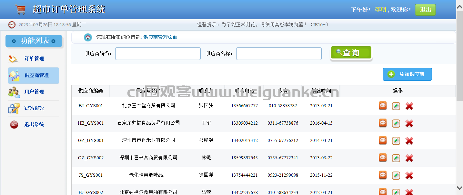Click supplier code GZ_GYS002
Viewport: 463px width, 195px height.
pyautogui.click(x=91, y=158)
